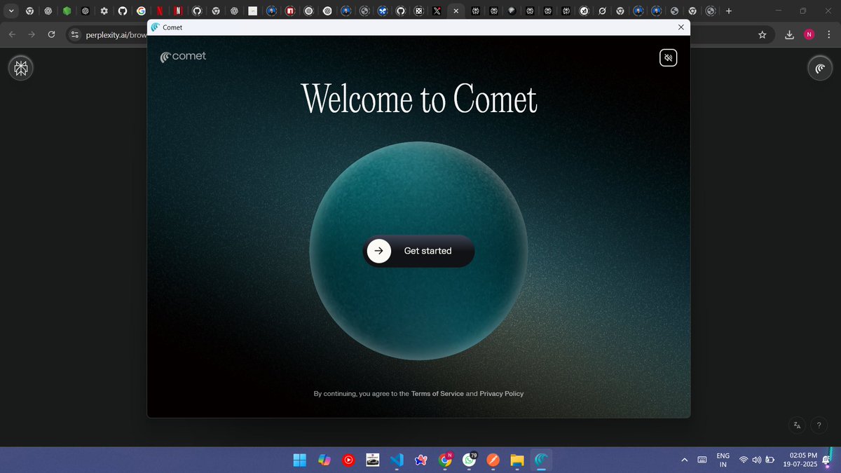Open Chrome's tab search dropdown
The image size is (841, 473).
pyautogui.click(x=11, y=11)
